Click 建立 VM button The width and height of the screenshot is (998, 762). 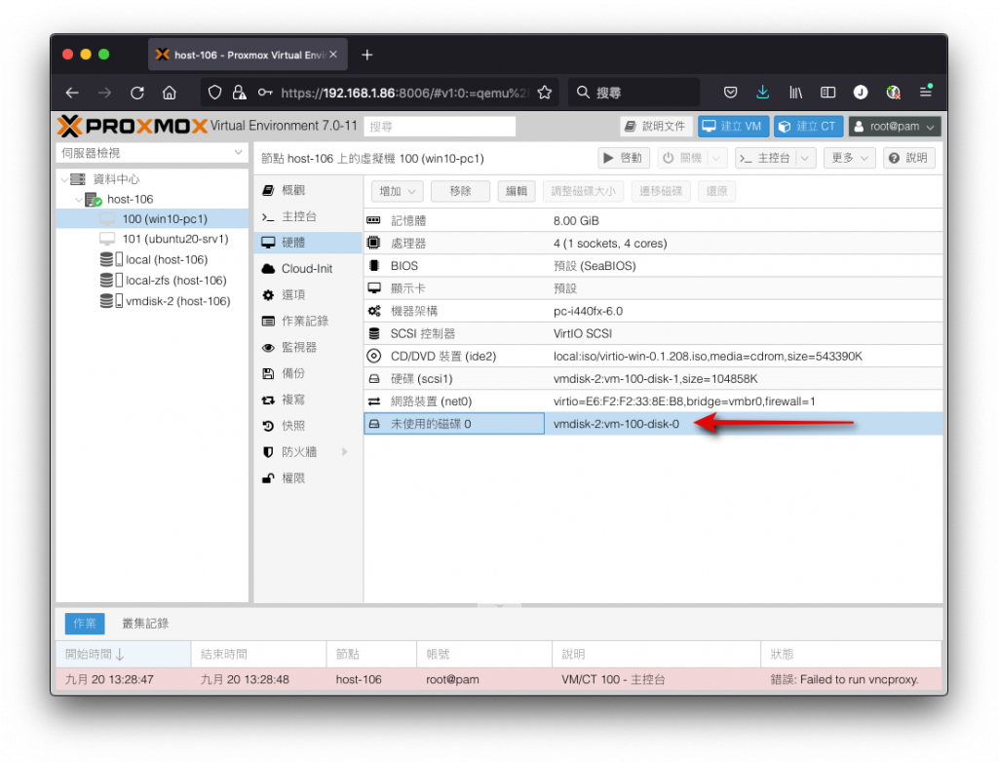point(733,127)
